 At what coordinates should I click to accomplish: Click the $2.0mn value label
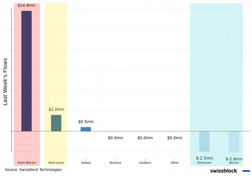tap(56, 109)
